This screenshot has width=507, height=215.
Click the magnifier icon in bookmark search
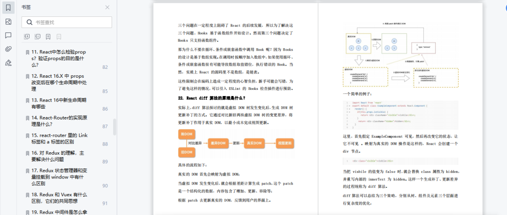(30, 22)
